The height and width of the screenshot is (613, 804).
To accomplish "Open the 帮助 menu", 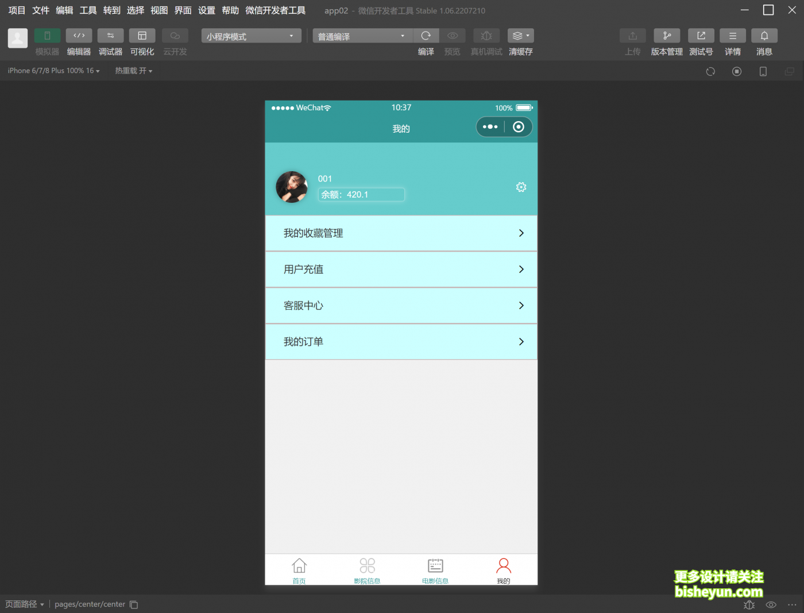I will (230, 10).
